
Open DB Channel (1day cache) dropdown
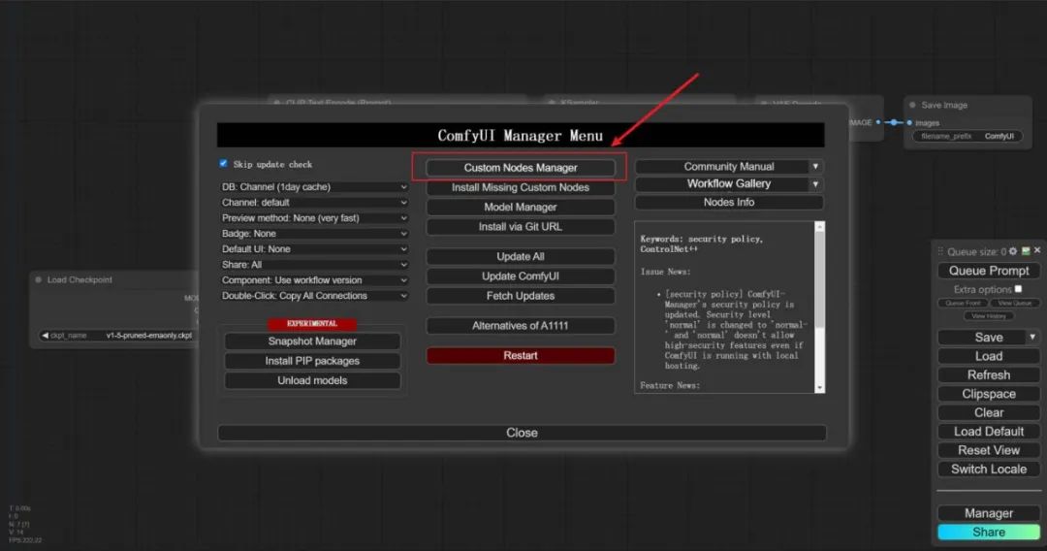click(x=314, y=187)
